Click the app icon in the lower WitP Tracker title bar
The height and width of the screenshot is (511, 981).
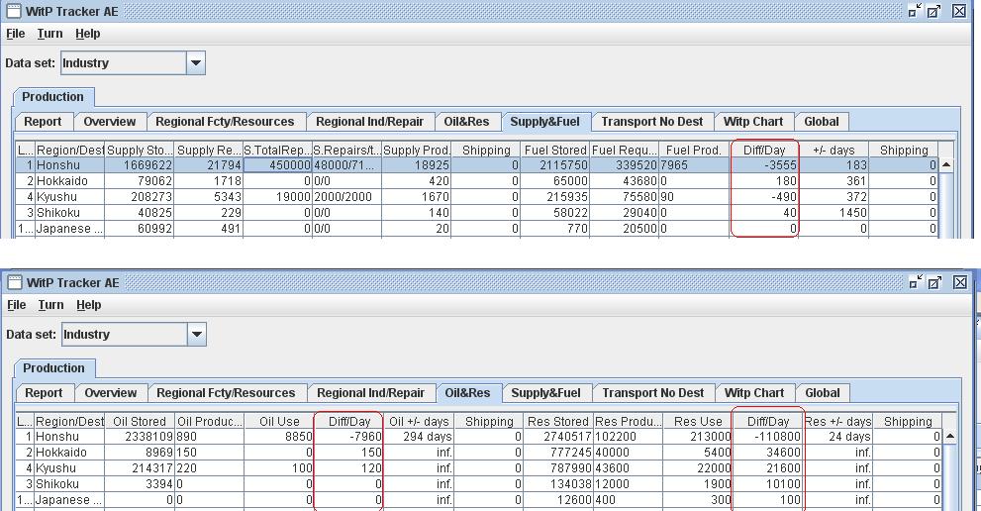15,282
